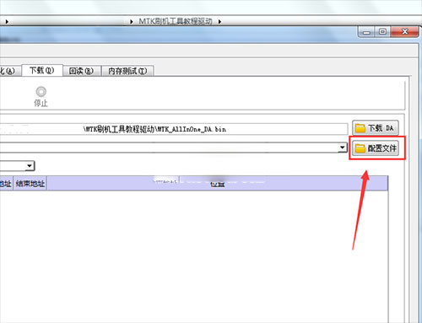Select MTK刷机工具教程驱动 folder in breadcrumb
The width and height of the screenshot is (422, 323).
176,21
